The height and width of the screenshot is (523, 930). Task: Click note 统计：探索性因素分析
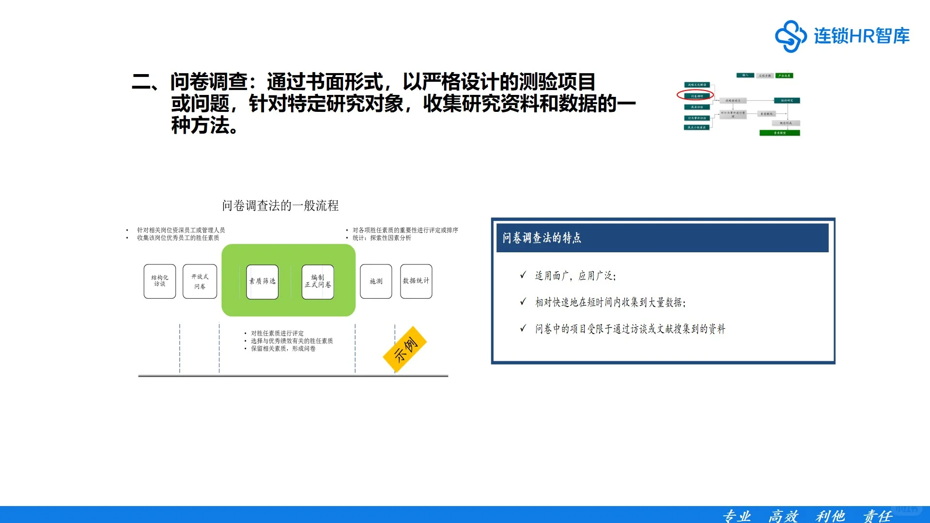pyautogui.click(x=382, y=238)
